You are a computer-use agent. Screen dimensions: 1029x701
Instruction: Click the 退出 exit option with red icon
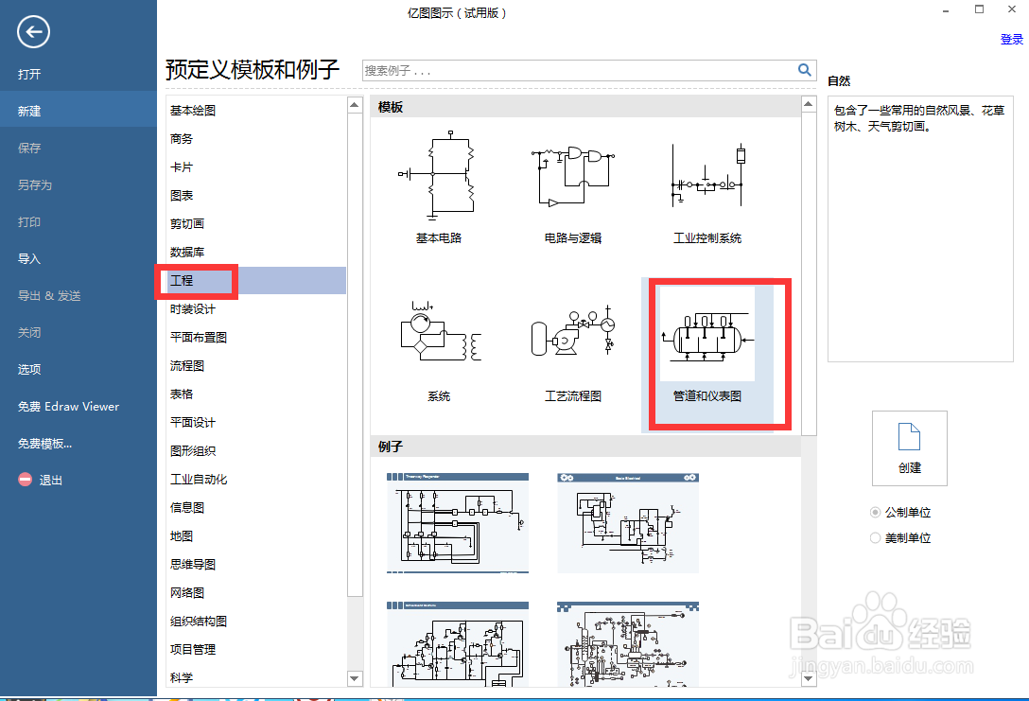click(47, 480)
